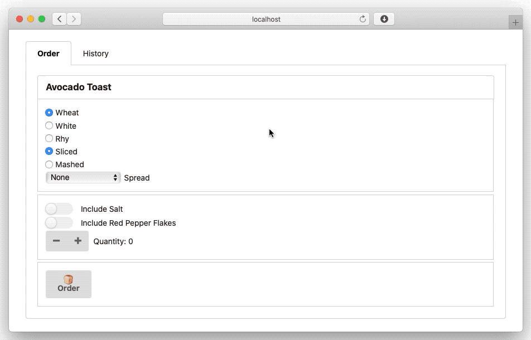Choose the Sliced avocado option

(49, 151)
